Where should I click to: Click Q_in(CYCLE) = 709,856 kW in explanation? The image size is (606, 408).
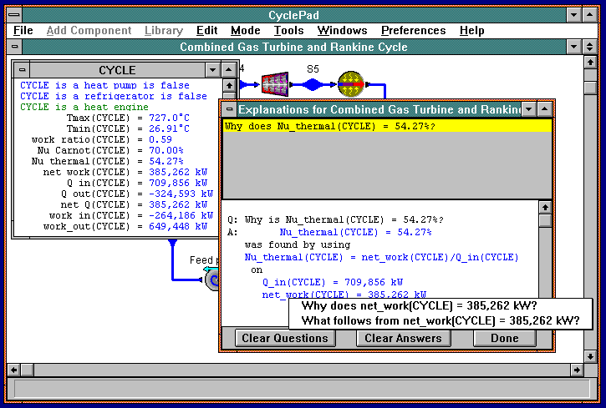click(x=333, y=282)
